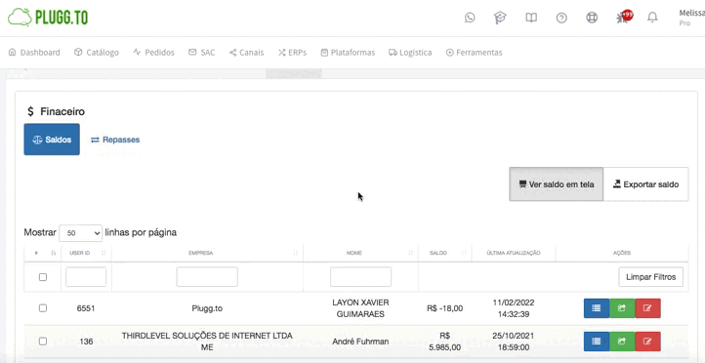Open the documentation book icon
The image size is (705, 363).
(x=531, y=18)
